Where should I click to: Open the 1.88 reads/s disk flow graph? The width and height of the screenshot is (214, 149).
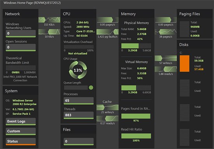[166, 69]
